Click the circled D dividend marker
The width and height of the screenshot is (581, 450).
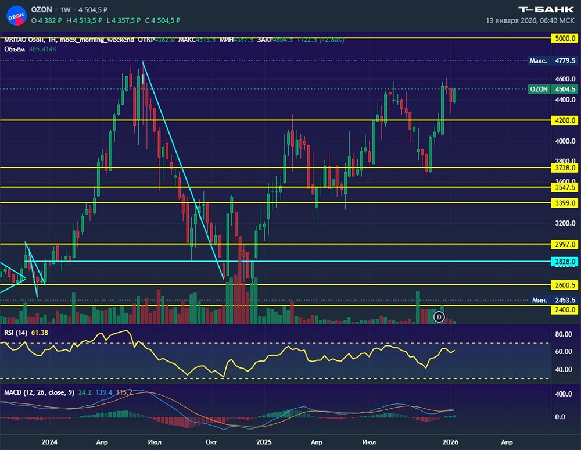click(x=439, y=316)
